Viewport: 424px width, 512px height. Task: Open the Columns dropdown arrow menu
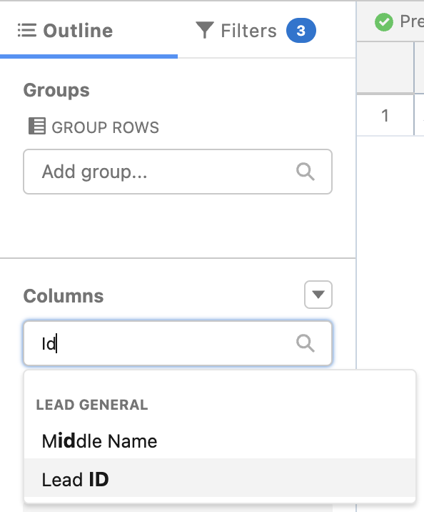coord(318,295)
